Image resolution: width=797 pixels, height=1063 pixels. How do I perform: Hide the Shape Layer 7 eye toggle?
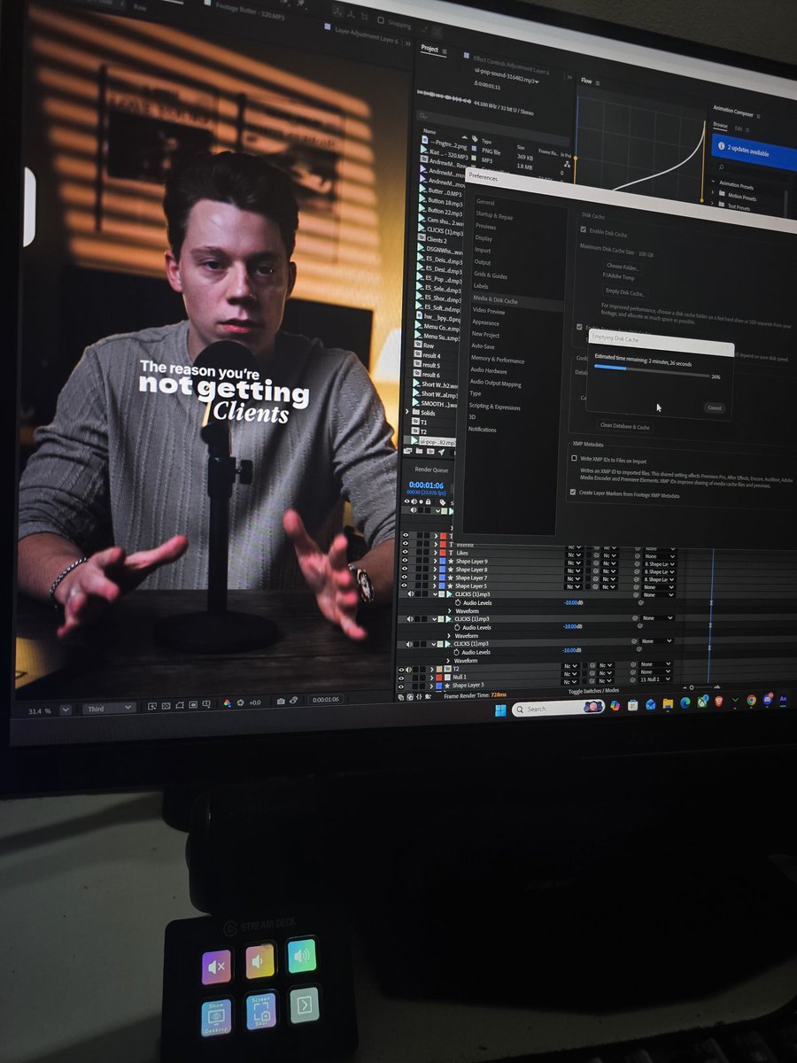point(406,578)
